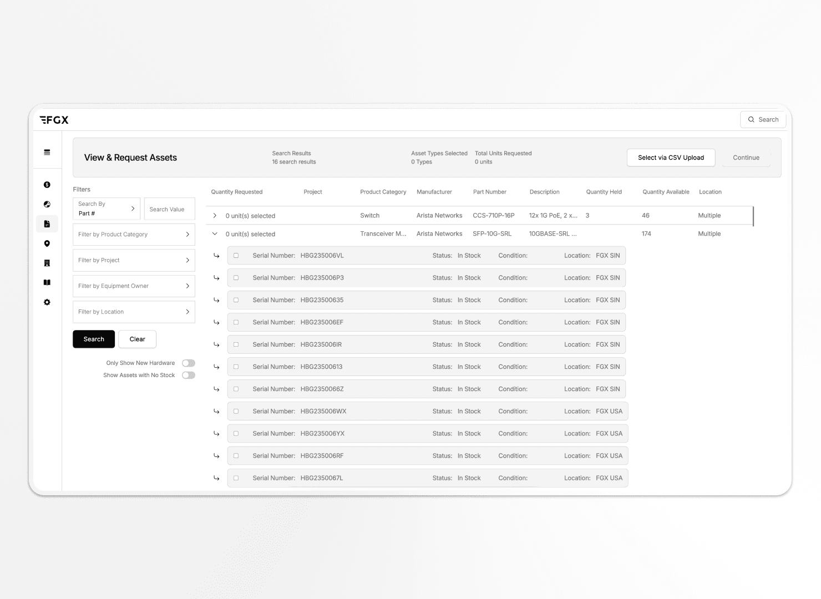
Task: Open Filter by Equipment Owner dropdown
Action: tap(134, 286)
